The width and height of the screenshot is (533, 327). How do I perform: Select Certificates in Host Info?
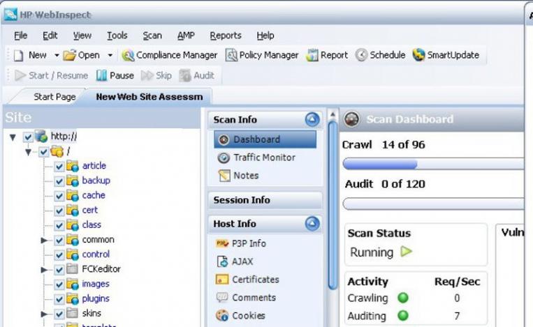(x=255, y=280)
